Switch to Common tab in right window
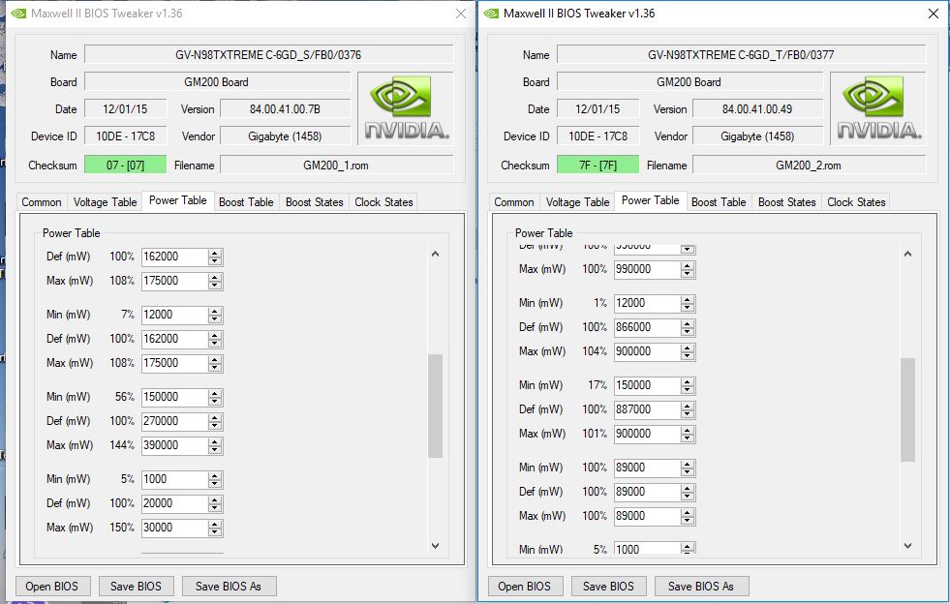This screenshot has height=604, width=950. point(514,202)
